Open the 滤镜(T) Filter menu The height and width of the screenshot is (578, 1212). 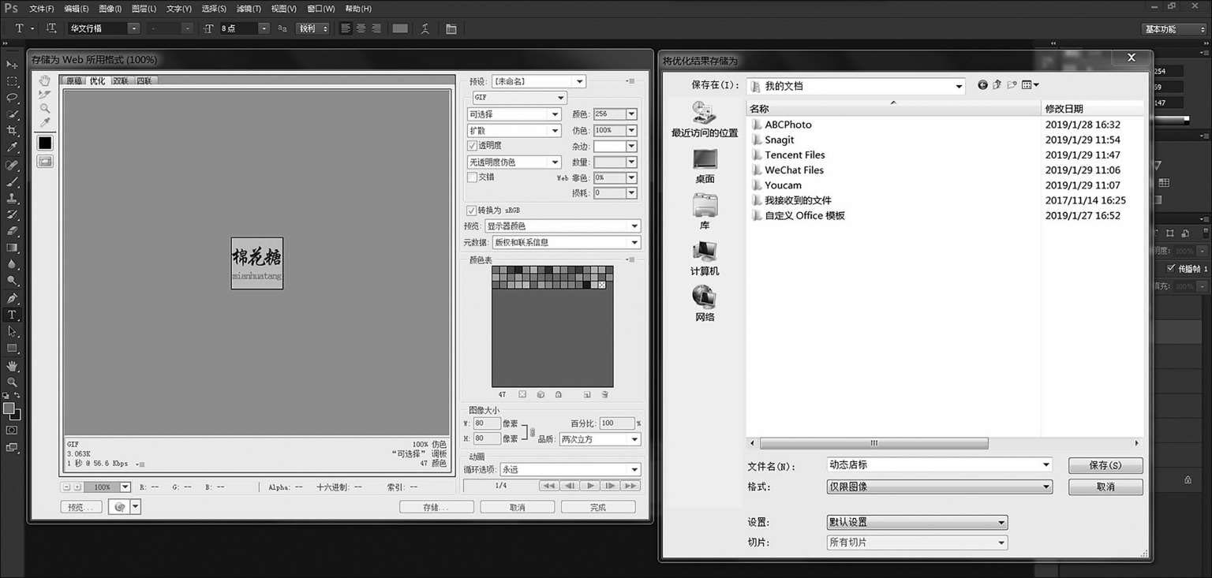249,9
